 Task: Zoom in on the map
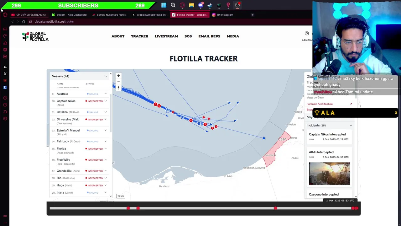pyautogui.click(x=118, y=76)
